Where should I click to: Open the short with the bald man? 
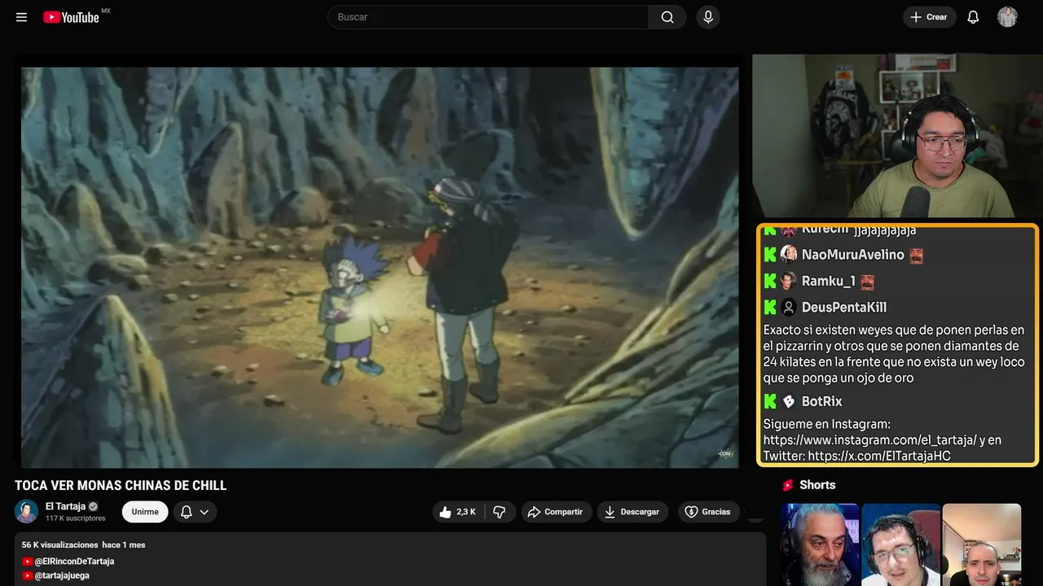coord(981,544)
